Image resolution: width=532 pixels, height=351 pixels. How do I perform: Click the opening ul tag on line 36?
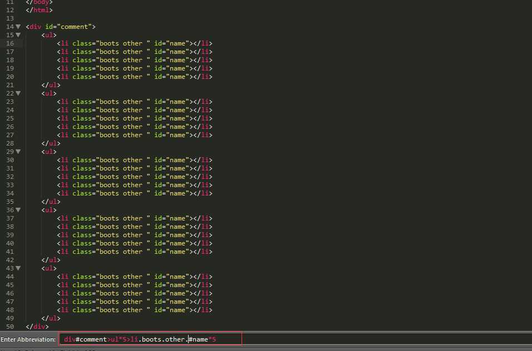(x=49, y=210)
